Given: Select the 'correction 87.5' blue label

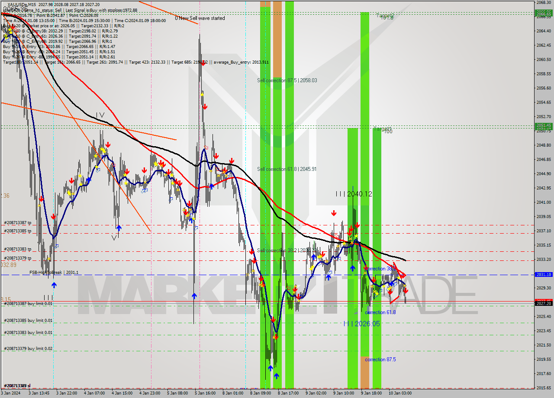Looking at the screenshot, I should pos(380,359).
